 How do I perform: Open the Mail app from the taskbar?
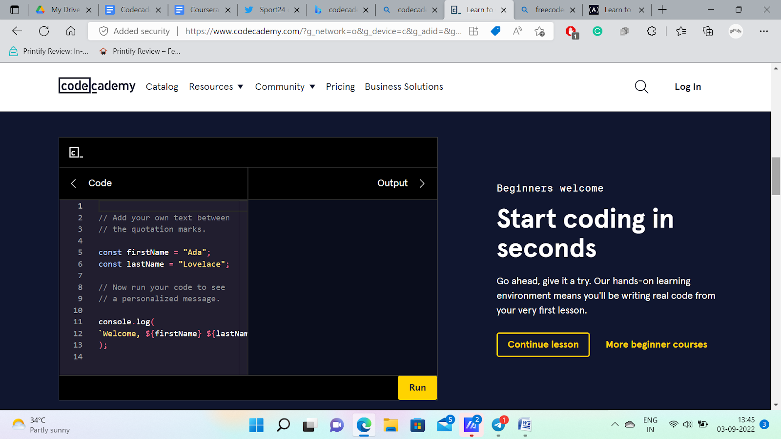pos(445,424)
